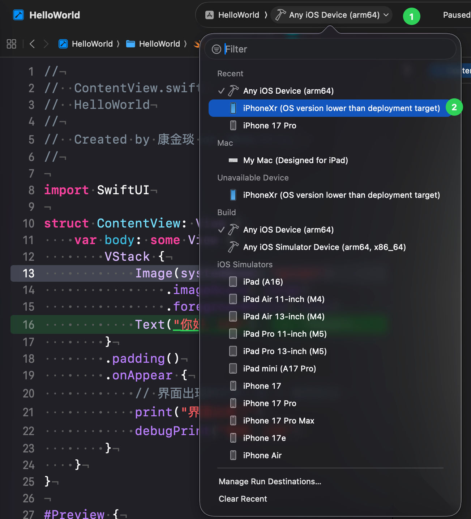Click .padding() on line 18
The width and height of the screenshot is (471, 519).
(142, 358)
